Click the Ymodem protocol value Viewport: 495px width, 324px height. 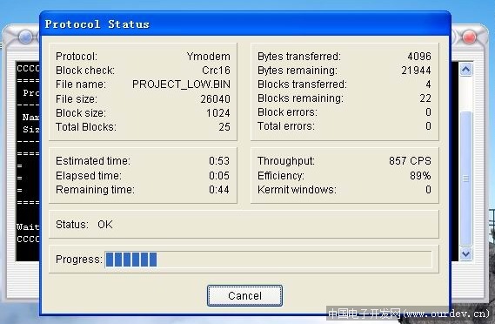(x=209, y=57)
